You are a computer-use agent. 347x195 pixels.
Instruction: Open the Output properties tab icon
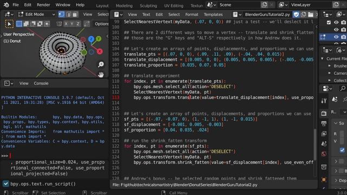coord(324,123)
